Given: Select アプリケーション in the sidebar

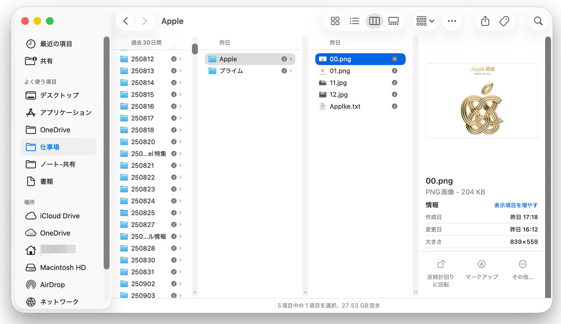Looking at the screenshot, I should [58, 113].
